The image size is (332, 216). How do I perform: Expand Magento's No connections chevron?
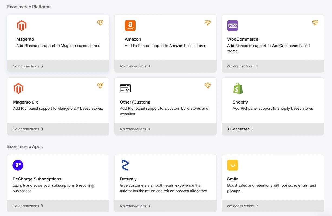[42, 66]
